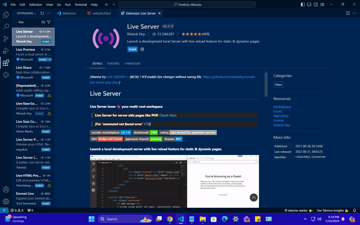
Task: Select the DETAILS tab
Action: (x=97, y=63)
